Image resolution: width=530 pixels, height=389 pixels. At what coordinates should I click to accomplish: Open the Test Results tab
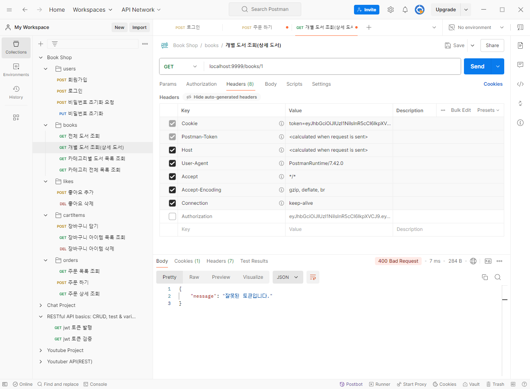(x=254, y=261)
